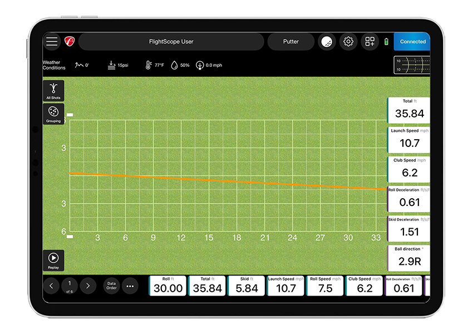Open the mini range map thumbnail
Viewport: 473px width, 334px height.
(x=412, y=65)
